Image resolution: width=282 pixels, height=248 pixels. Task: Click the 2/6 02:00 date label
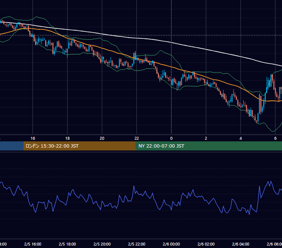(x=206, y=244)
